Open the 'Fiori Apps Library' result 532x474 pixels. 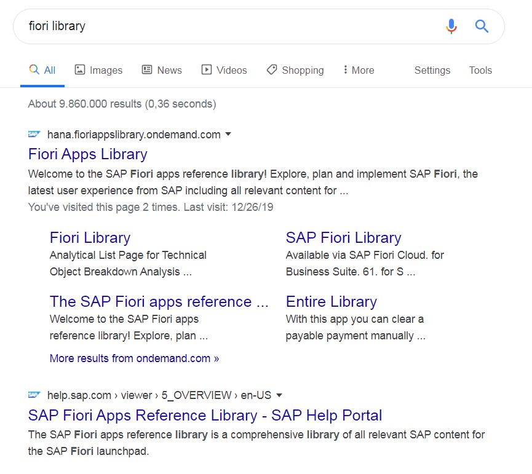[88, 154]
